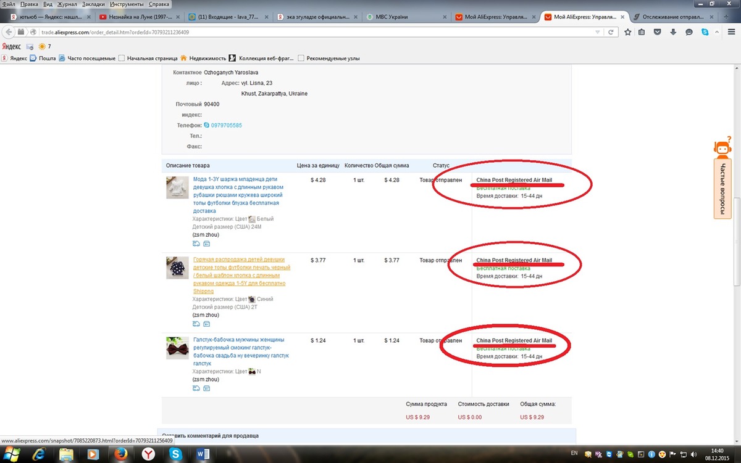This screenshot has width=741, height=463.
Task: Open the Рекомендуемые узлы bookmark
Action: [329, 59]
